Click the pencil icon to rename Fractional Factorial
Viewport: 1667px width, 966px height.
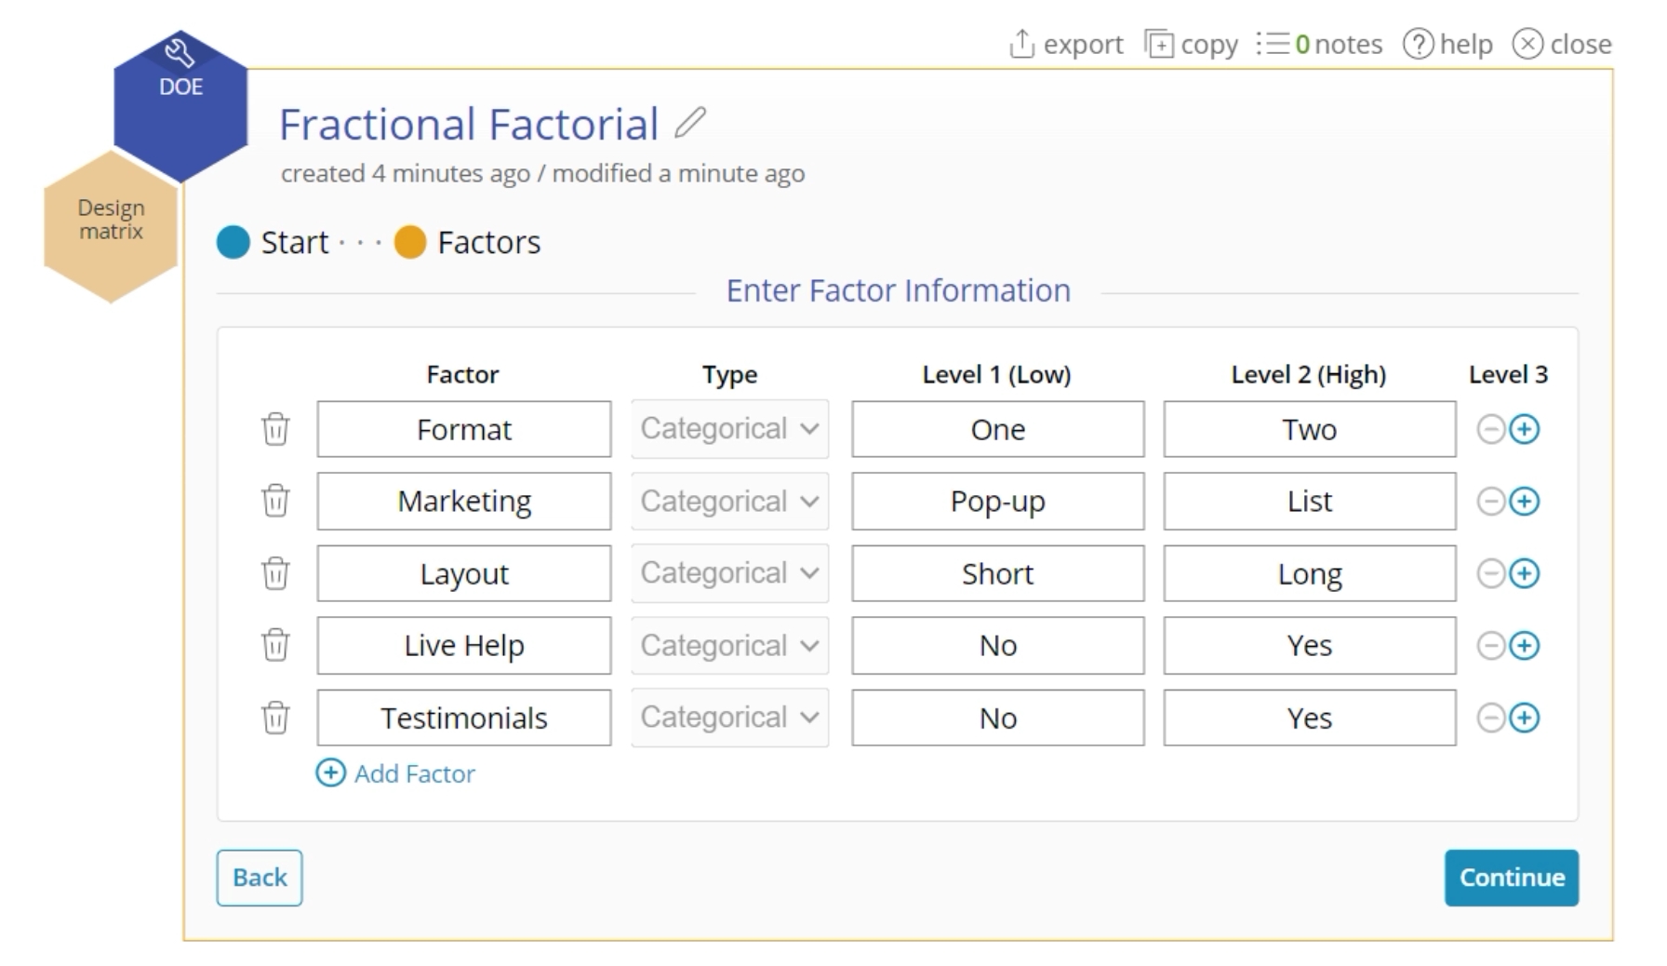tap(690, 123)
